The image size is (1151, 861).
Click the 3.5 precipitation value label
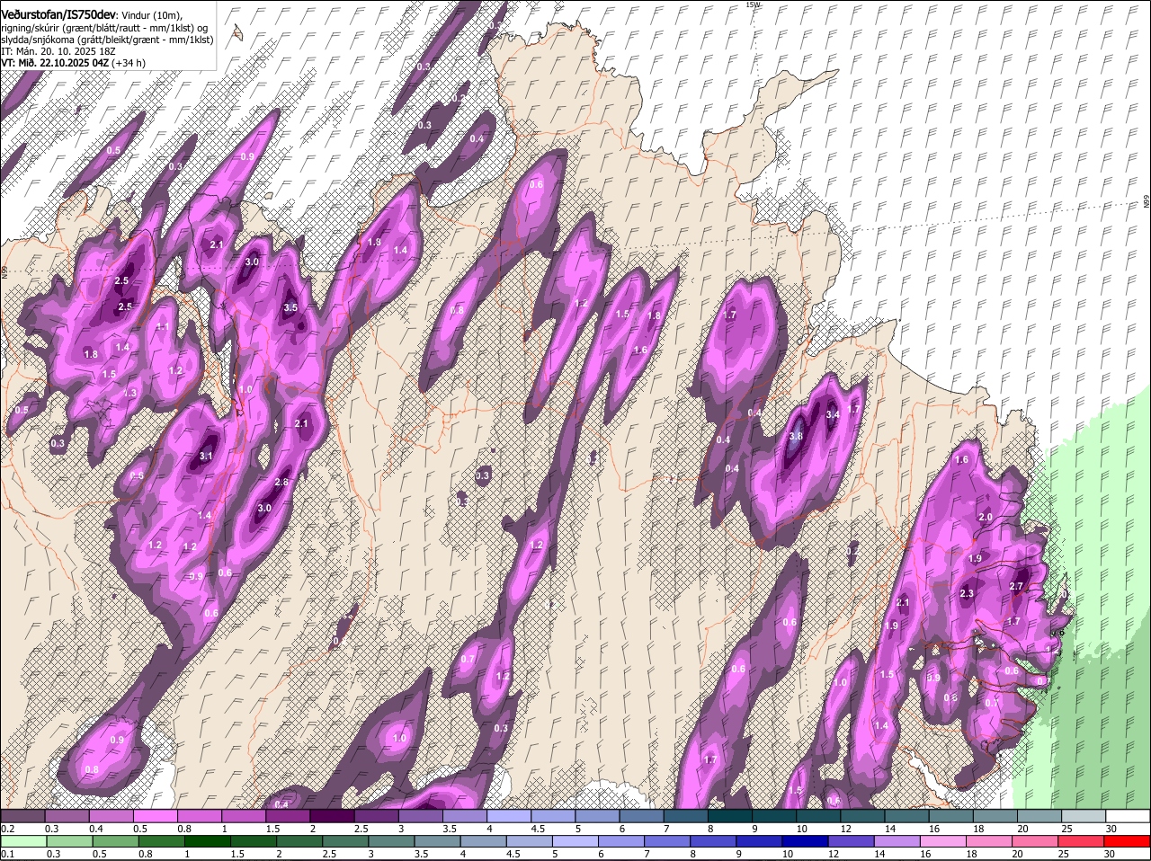click(290, 307)
